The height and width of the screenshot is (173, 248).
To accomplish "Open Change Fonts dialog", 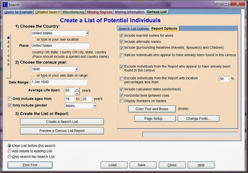I will point(198,119).
